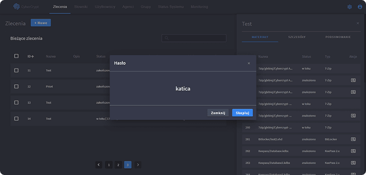Toggle the select-all checkbox in header
This screenshot has width=366, height=175.
tap(16, 56)
